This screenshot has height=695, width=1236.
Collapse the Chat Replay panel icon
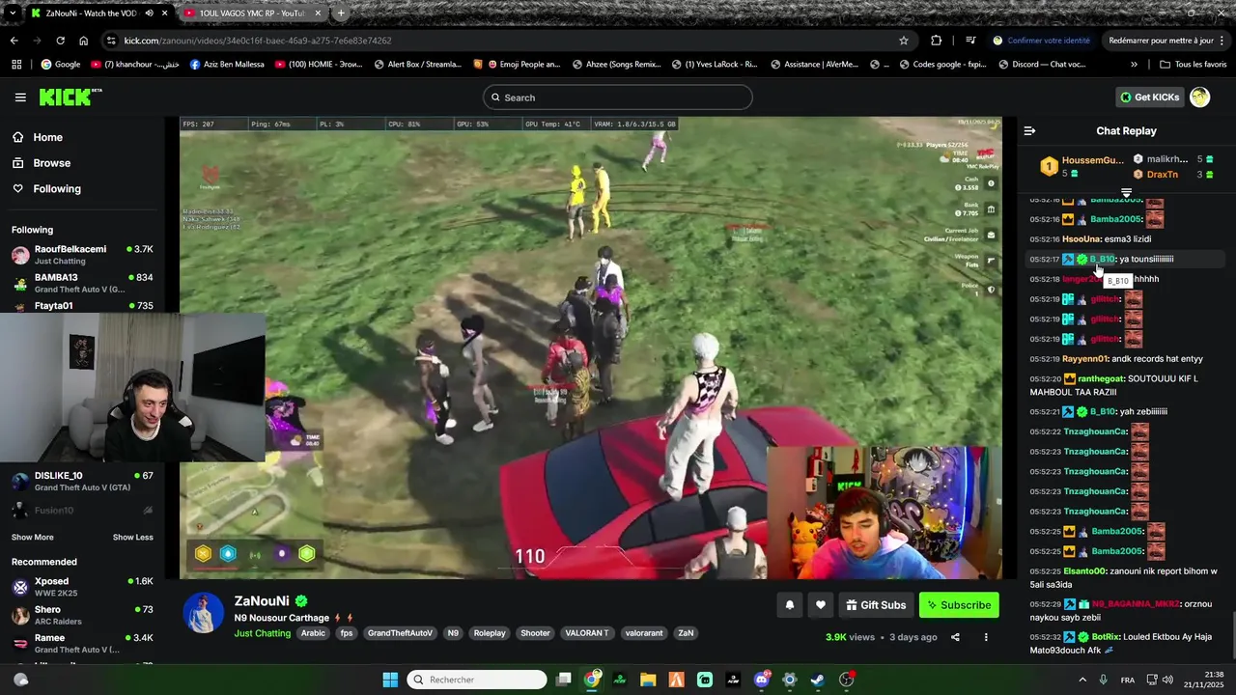[1029, 130]
